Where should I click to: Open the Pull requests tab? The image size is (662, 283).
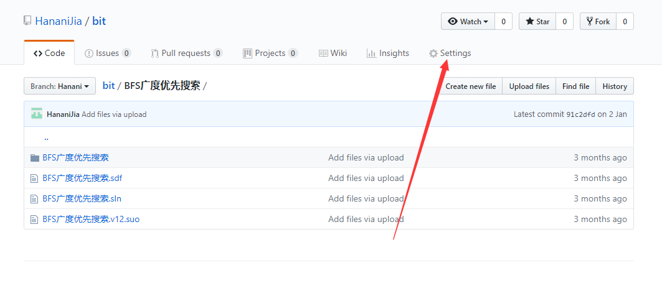click(187, 53)
